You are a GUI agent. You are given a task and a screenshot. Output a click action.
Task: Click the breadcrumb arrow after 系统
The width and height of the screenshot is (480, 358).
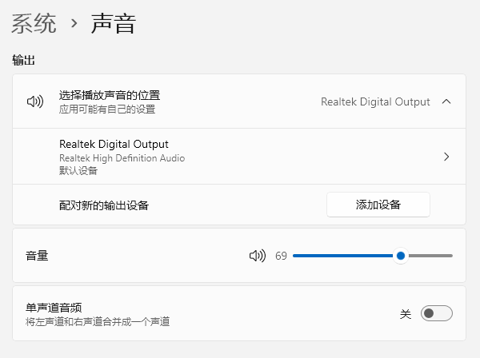pos(74,23)
